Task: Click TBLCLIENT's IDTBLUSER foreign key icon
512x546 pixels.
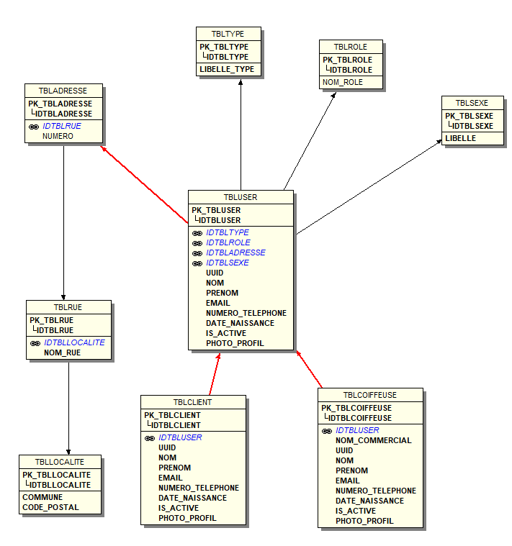Action: click(150, 437)
